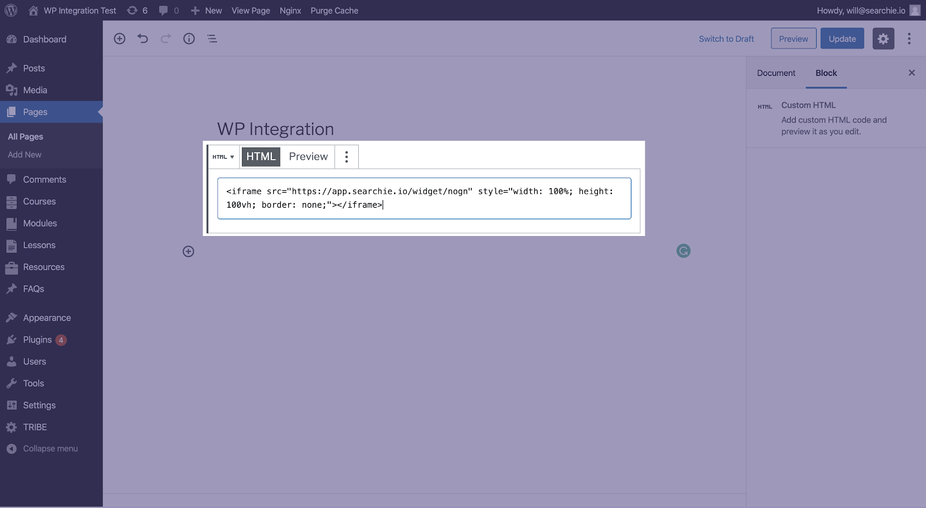Collapse the admin sidebar menu
This screenshot has height=508, width=926.
(52, 449)
